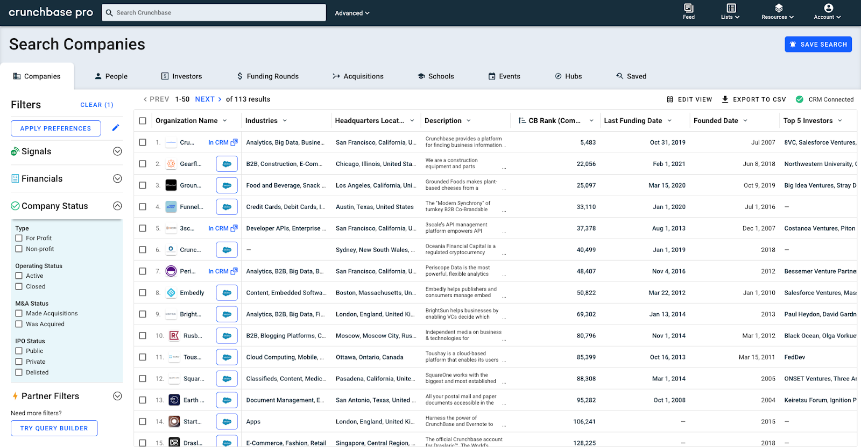Check the Private IPO status filter
This screenshot has height=447, width=861.
pyautogui.click(x=19, y=362)
